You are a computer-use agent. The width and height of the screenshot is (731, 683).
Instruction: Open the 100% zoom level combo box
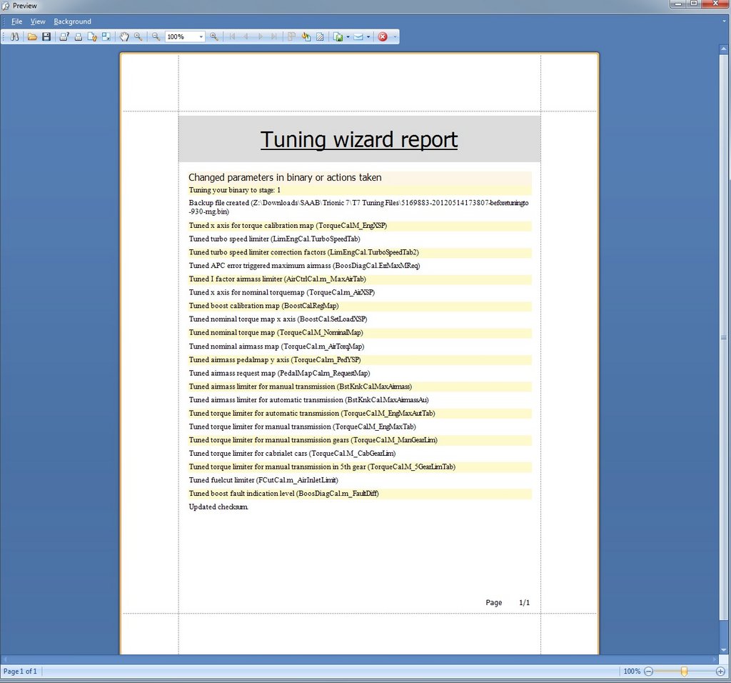185,36
